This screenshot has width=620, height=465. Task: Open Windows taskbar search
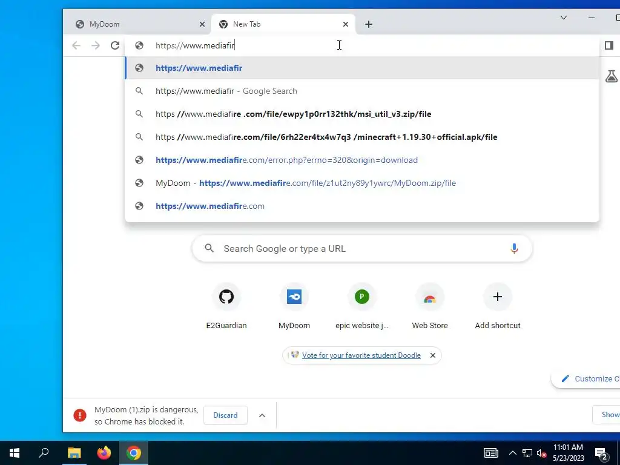pos(44,453)
